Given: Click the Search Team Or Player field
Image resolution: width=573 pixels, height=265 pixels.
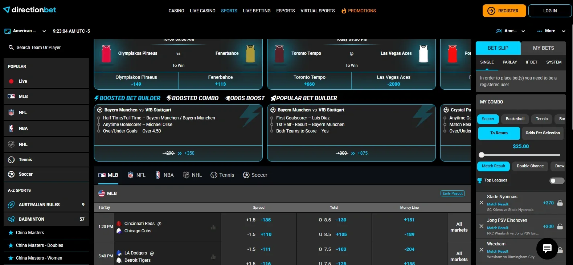Looking at the screenshot, I should (x=46, y=48).
